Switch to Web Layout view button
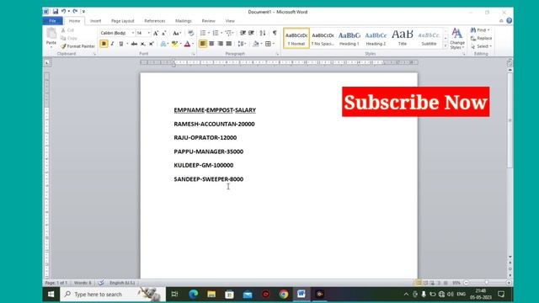Screen dimensions: 539x303 (432, 283)
